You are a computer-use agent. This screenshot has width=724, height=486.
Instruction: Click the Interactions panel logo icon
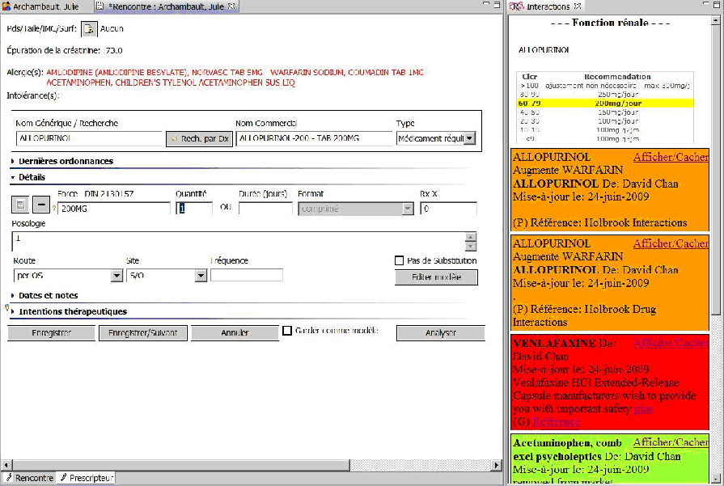tap(517, 6)
